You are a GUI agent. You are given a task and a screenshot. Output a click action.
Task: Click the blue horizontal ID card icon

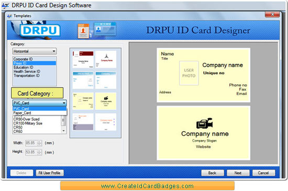(105, 29)
